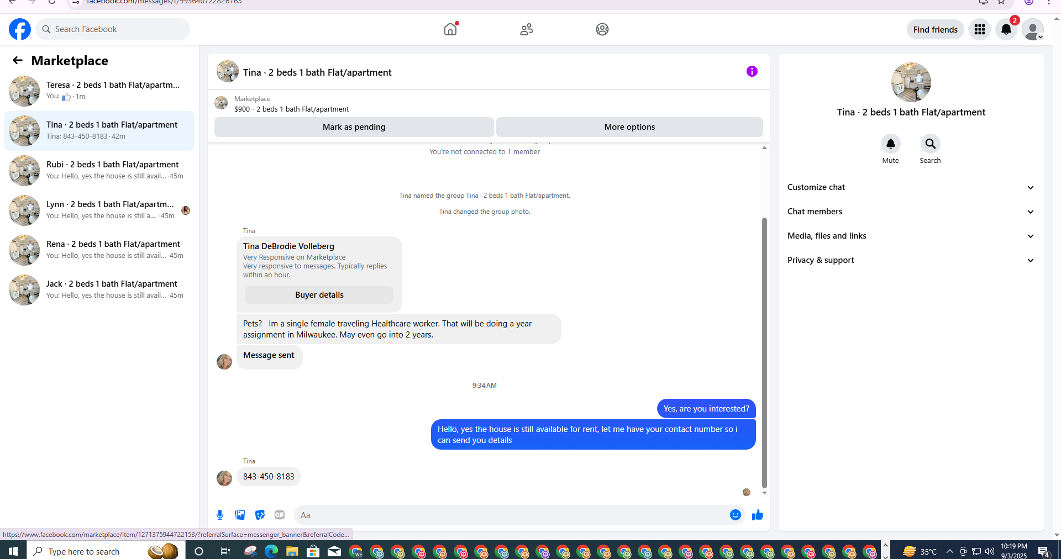This screenshot has height=559, width=1061.
Task: Open Mail app from taskbar
Action: pos(334,551)
